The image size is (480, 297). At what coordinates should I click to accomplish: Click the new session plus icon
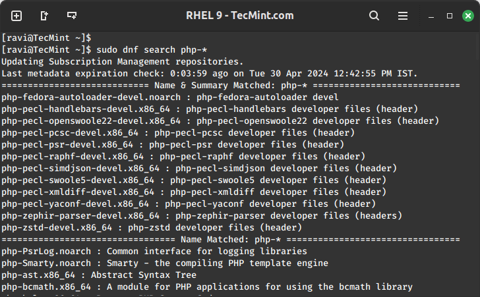[x=16, y=15]
